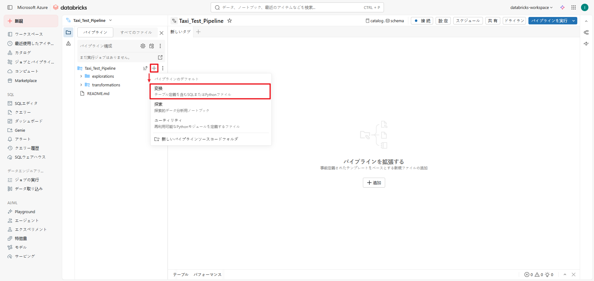Select 変換 from the add menu
This screenshot has width=594, height=281.
(x=210, y=91)
